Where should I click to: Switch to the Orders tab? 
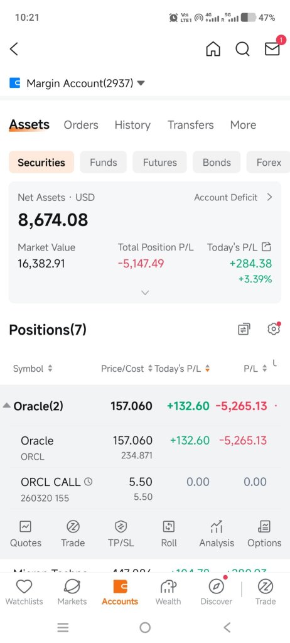tap(81, 125)
